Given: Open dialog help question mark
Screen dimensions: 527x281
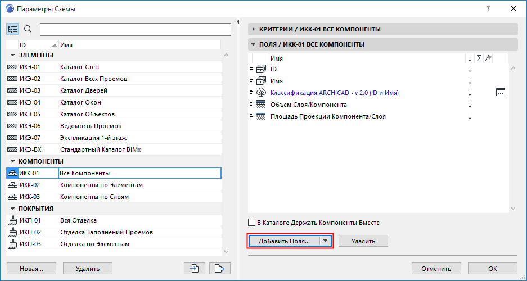Looking at the screenshot, I should click(488, 9).
